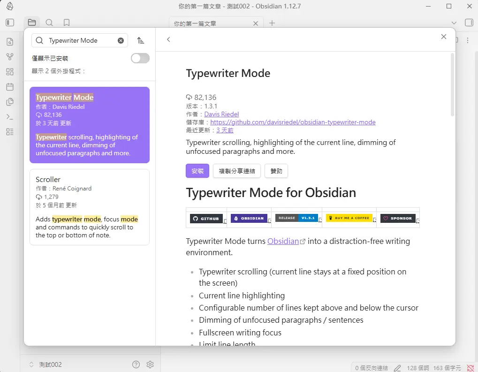Open the search magnifier icon in sidebar header
The height and width of the screenshot is (372, 478).
(x=49, y=23)
